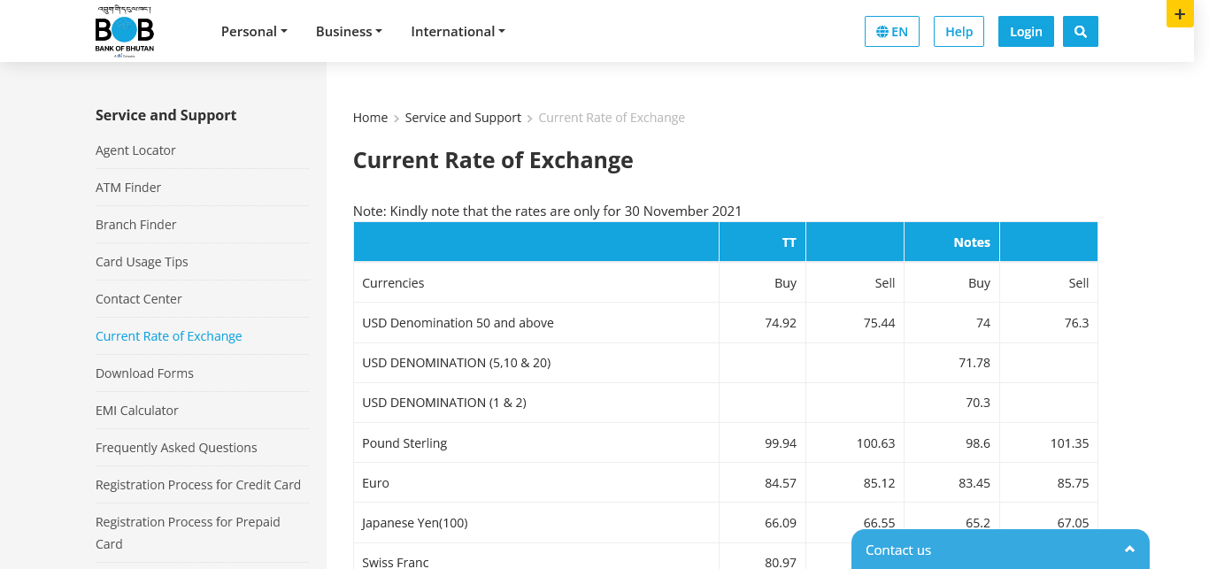Image resolution: width=1209 pixels, height=569 pixels.
Task: Expand the International dropdown menu
Action: click(x=458, y=32)
